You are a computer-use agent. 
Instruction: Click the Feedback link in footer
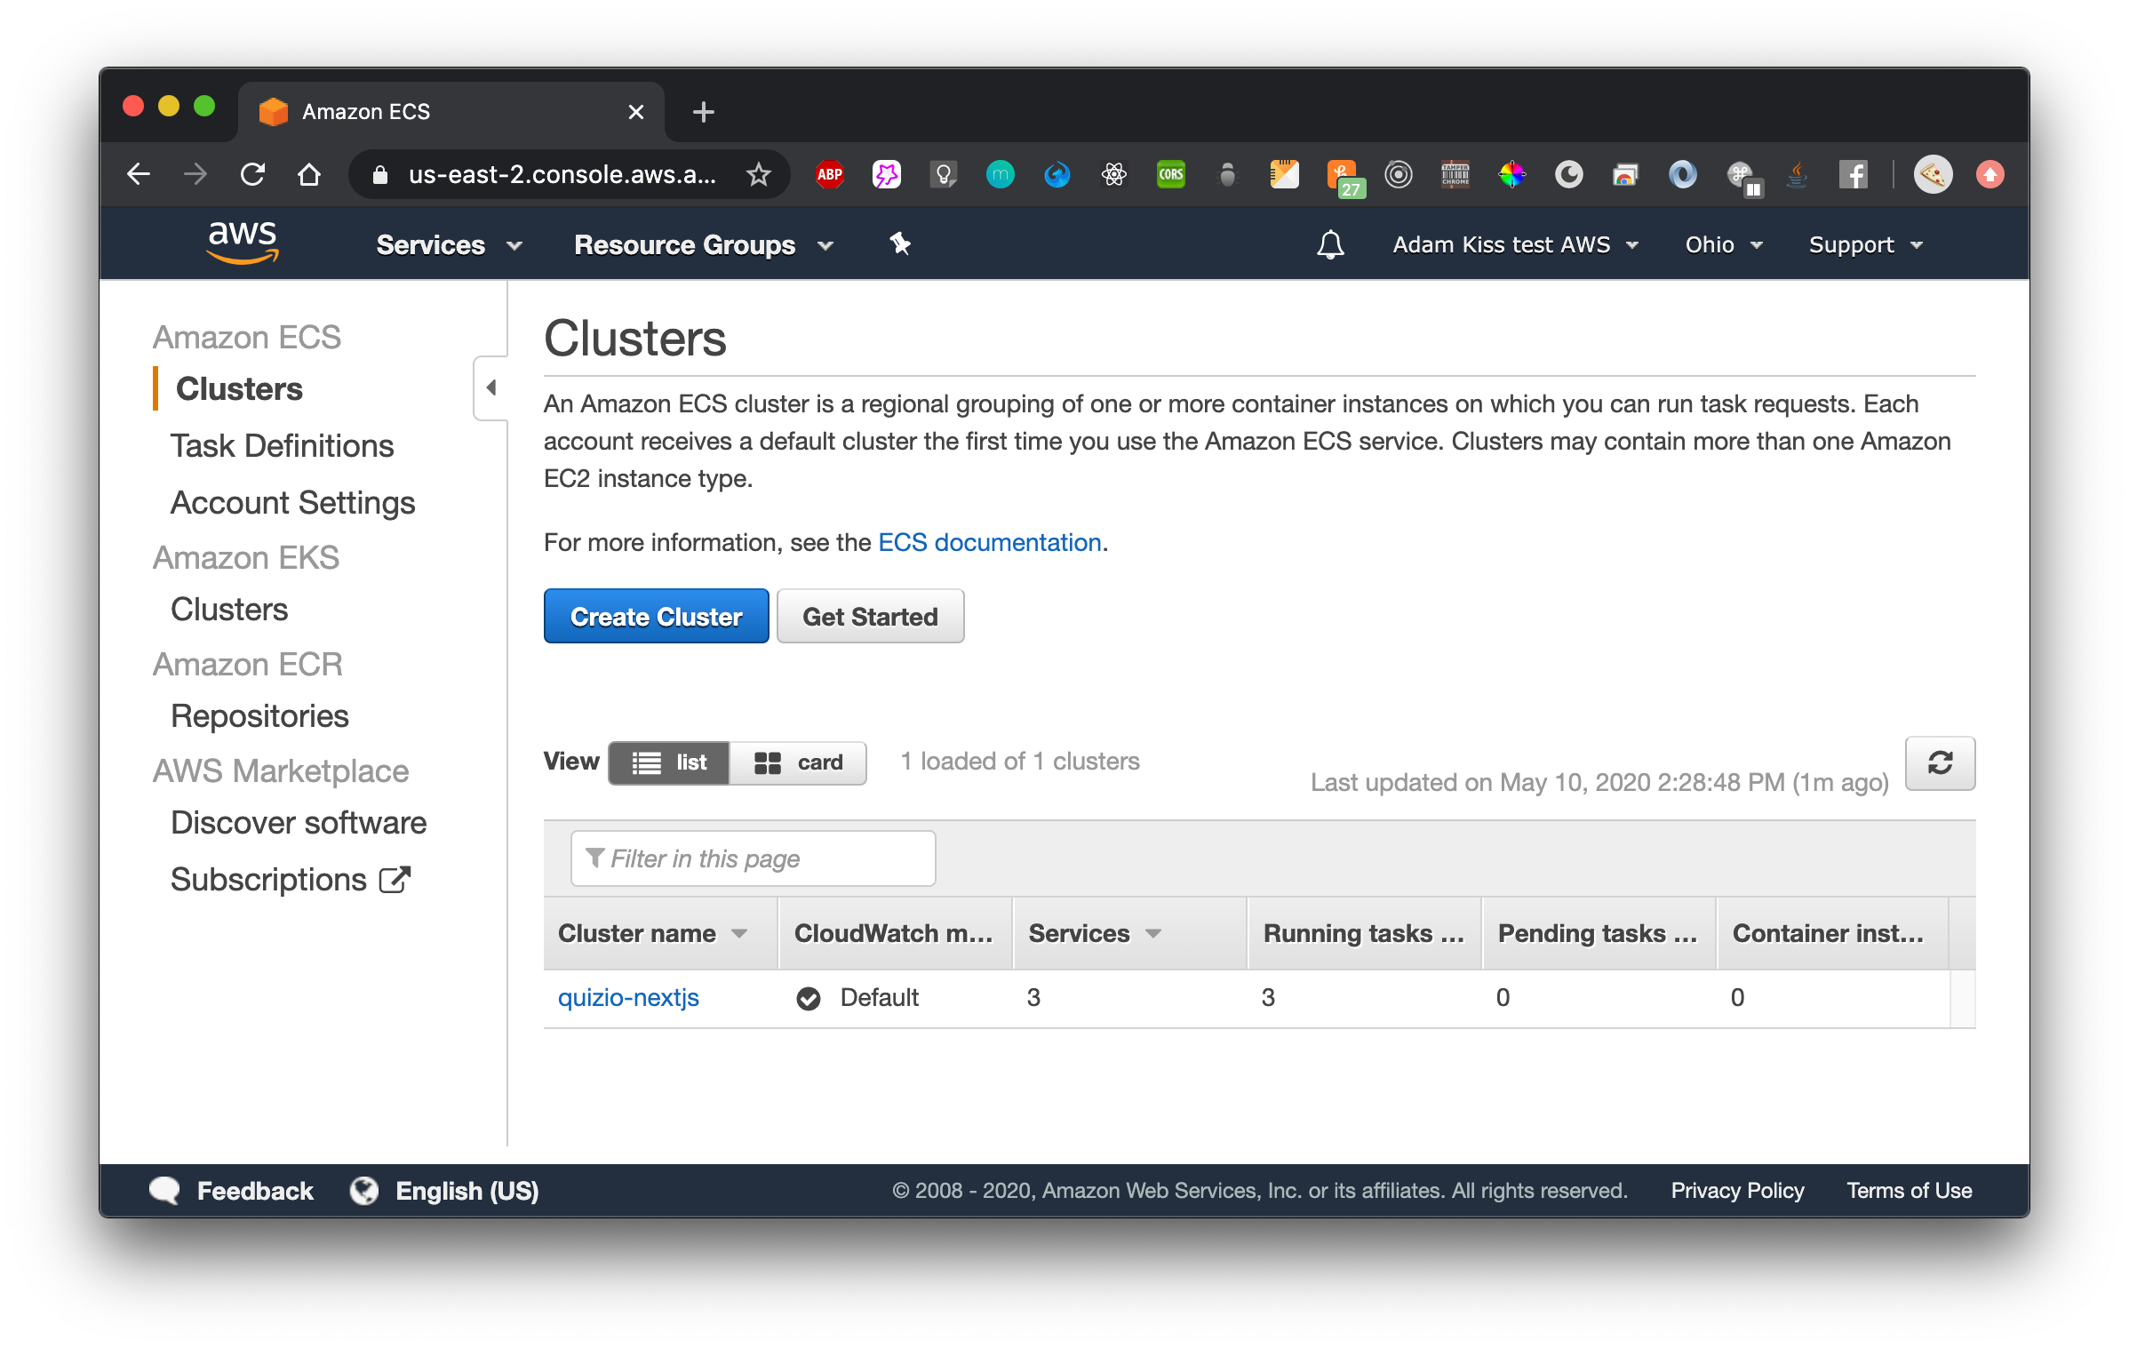[x=232, y=1191]
